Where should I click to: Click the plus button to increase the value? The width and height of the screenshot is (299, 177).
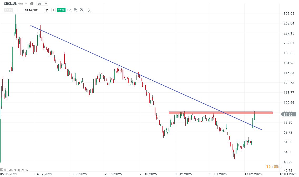53,10
